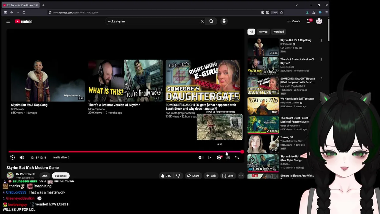
Task: Go back with the browser back arrow
Action: 12,12
